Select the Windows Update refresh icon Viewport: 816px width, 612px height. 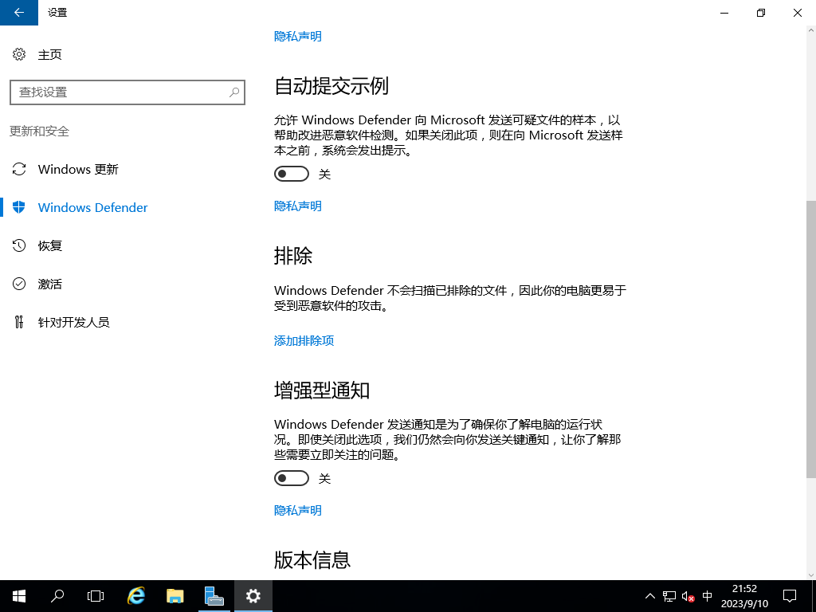pyautogui.click(x=19, y=169)
